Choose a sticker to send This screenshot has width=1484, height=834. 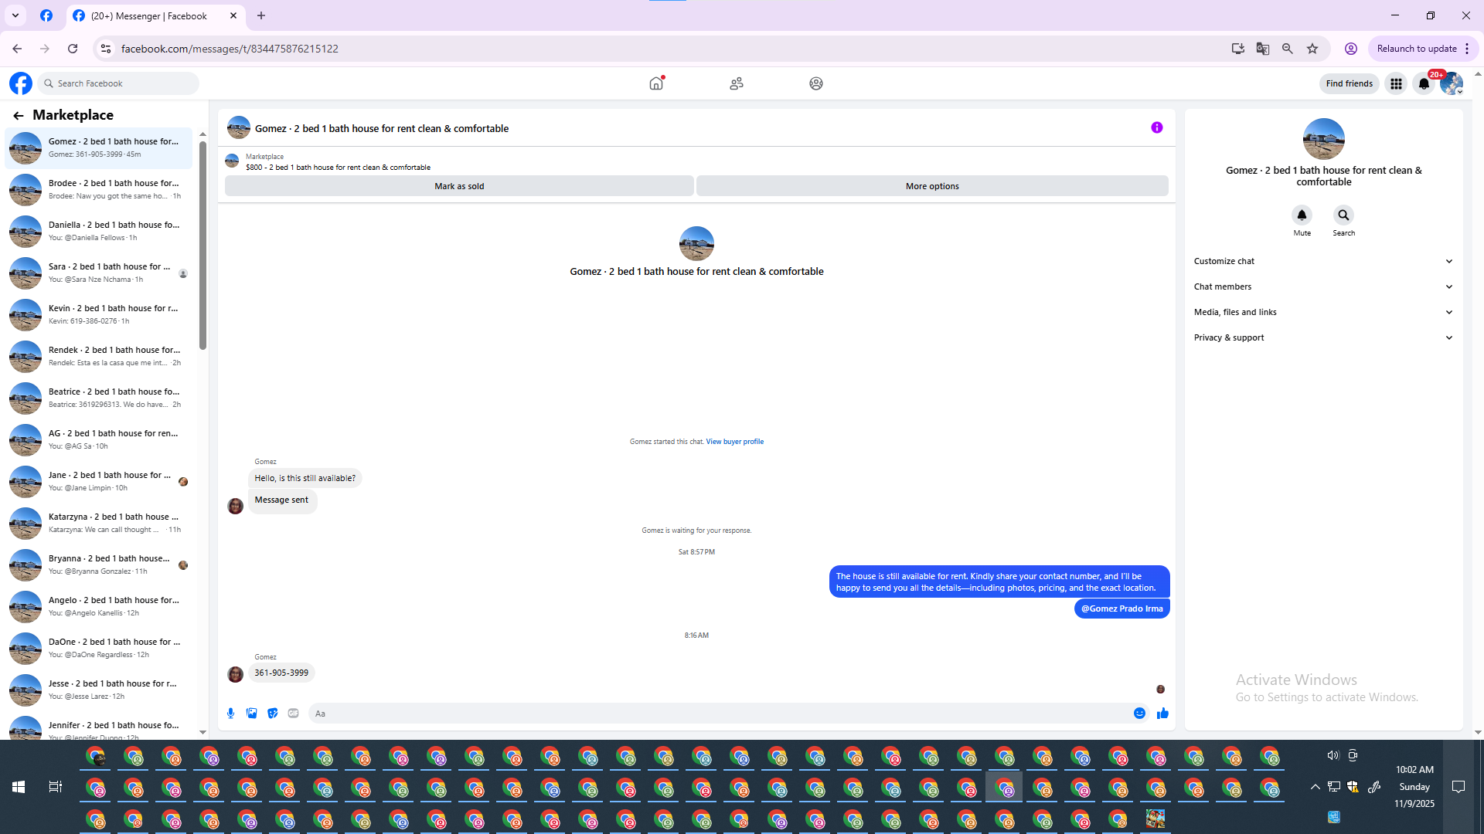tap(273, 714)
